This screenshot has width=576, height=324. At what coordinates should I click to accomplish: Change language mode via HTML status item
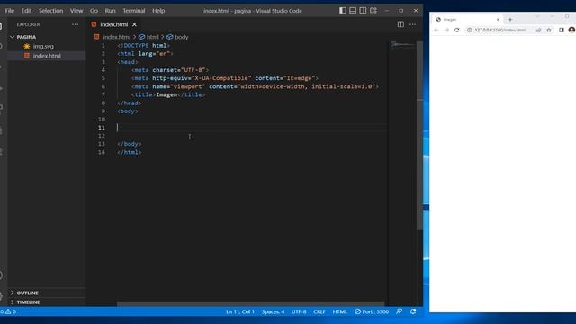339,311
